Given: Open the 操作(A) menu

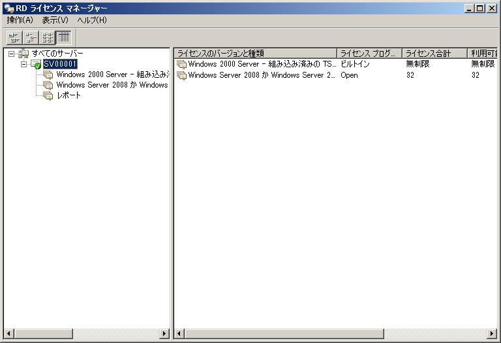Looking at the screenshot, I should (20, 20).
